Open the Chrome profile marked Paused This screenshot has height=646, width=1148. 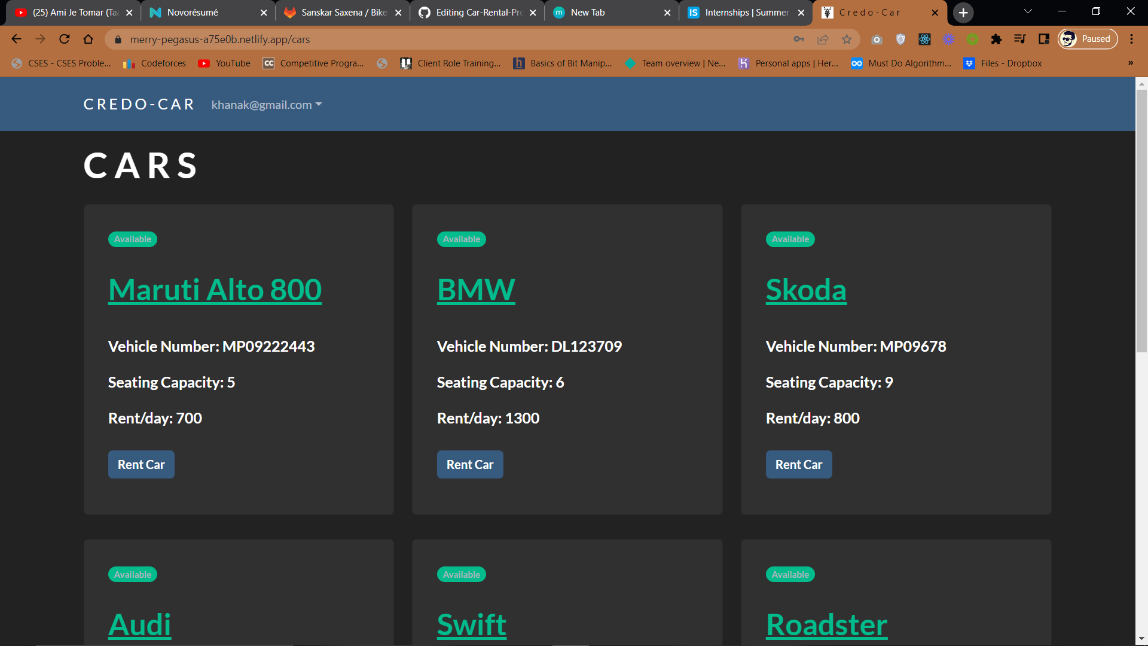(x=1087, y=39)
